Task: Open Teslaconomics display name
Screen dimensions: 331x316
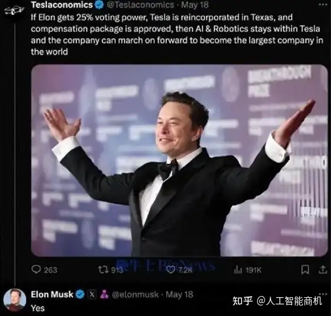Action: [x=62, y=5]
